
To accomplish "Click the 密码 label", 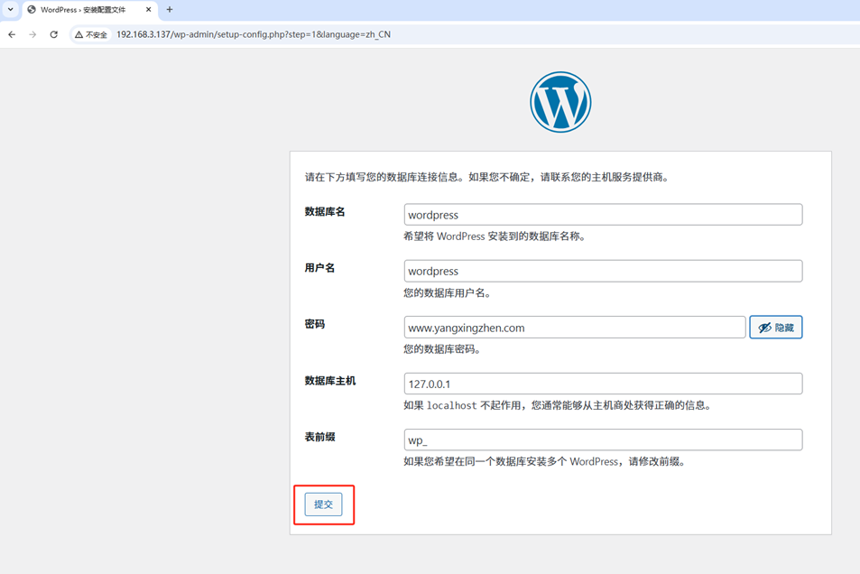I will pos(315,324).
